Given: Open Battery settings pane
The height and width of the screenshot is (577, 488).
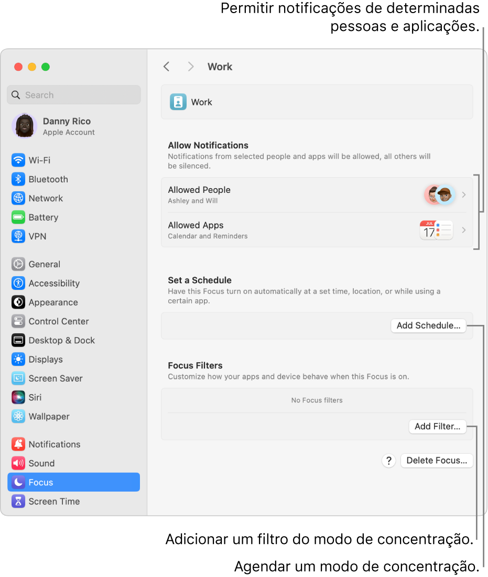Looking at the screenshot, I should tap(44, 217).
